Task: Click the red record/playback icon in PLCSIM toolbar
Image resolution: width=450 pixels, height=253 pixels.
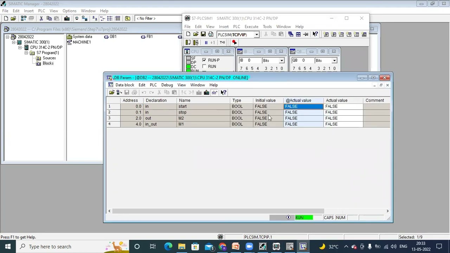Action: [x=234, y=43]
